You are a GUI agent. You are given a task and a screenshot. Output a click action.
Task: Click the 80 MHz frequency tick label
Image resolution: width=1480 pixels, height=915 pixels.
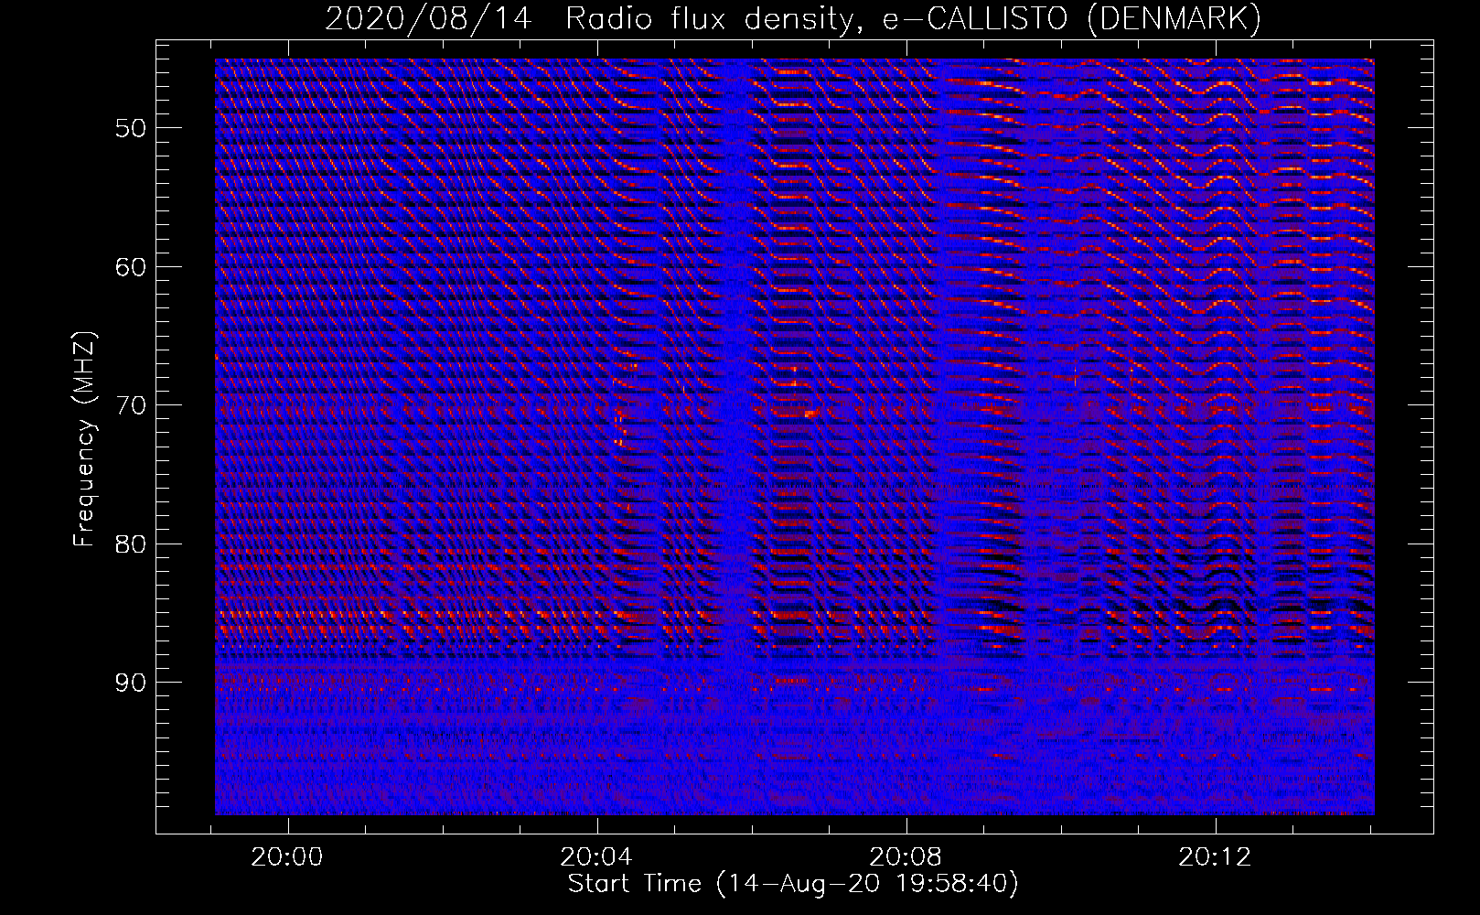tap(130, 544)
